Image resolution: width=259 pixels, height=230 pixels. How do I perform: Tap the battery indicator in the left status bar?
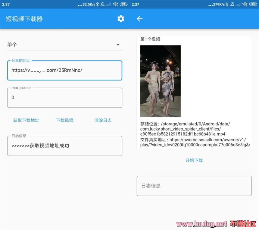coord(123,4)
